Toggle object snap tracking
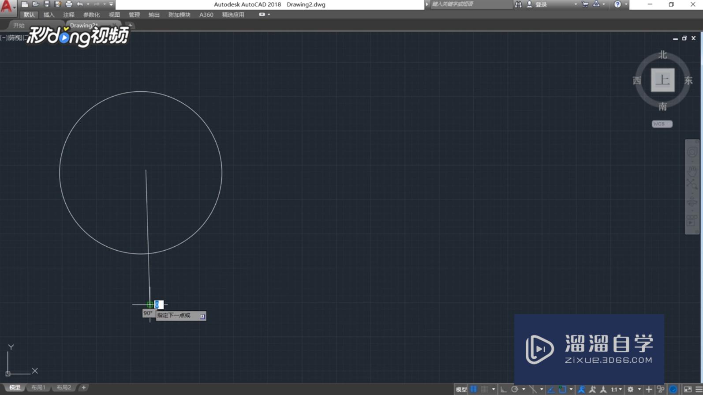Image resolution: width=703 pixels, height=395 pixels. pos(551,389)
